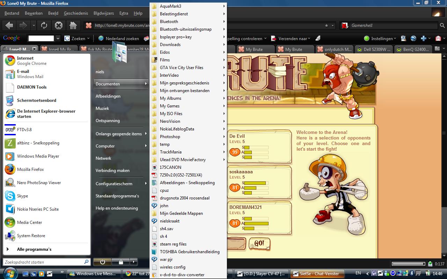Launch Skype from the Start menu
The height and width of the screenshot is (279, 447).
(22, 196)
